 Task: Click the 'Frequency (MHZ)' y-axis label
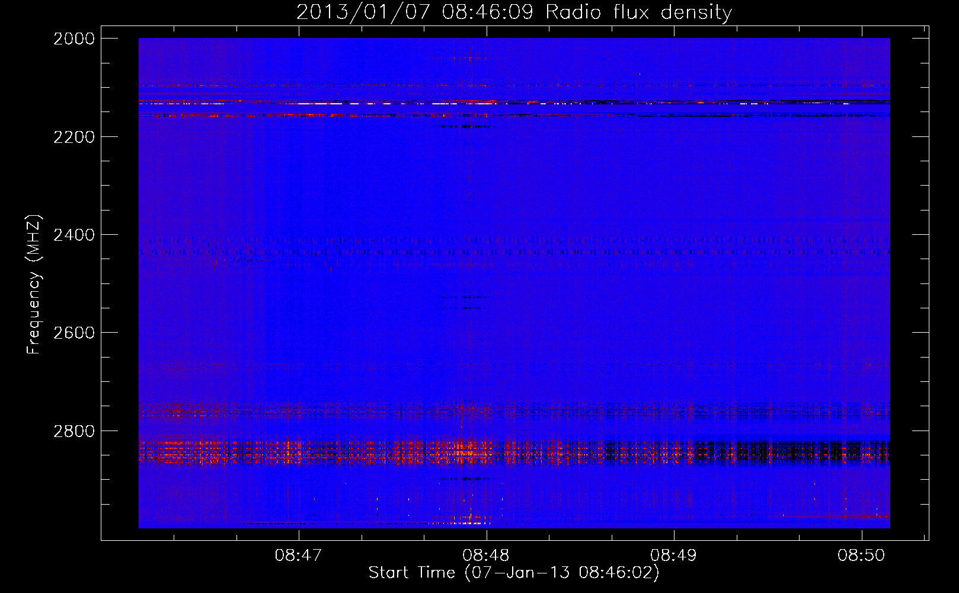pos(34,285)
